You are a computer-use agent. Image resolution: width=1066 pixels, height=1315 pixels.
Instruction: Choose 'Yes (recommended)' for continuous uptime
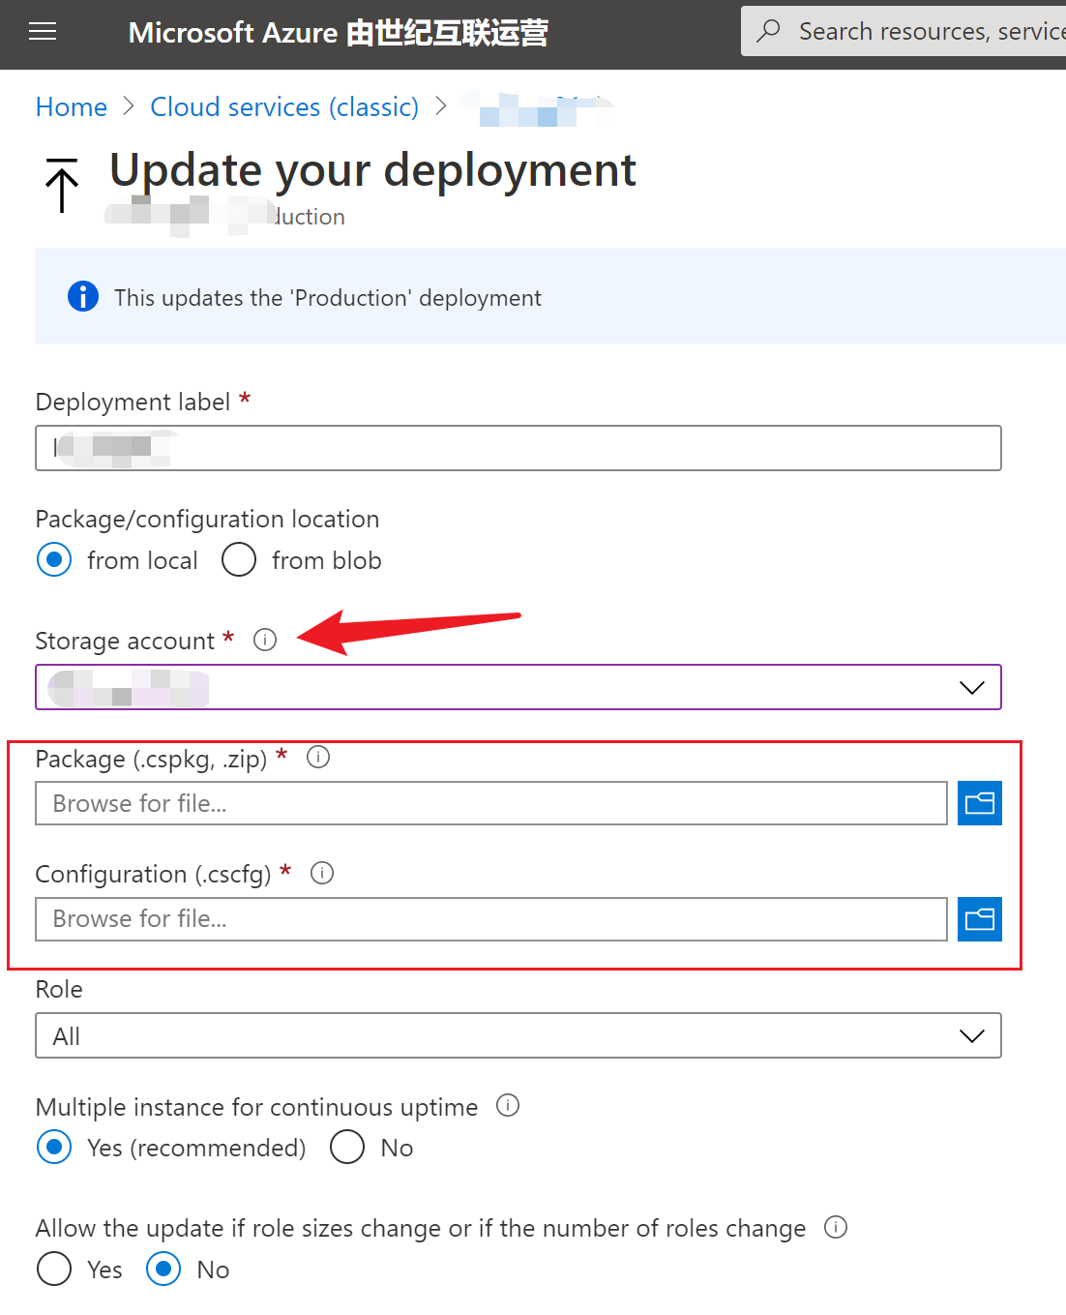tap(54, 1147)
